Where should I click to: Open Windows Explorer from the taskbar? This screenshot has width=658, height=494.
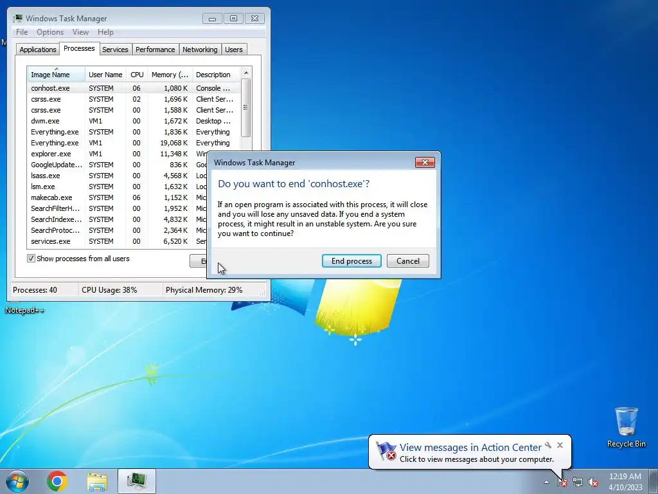(x=97, y=481)
